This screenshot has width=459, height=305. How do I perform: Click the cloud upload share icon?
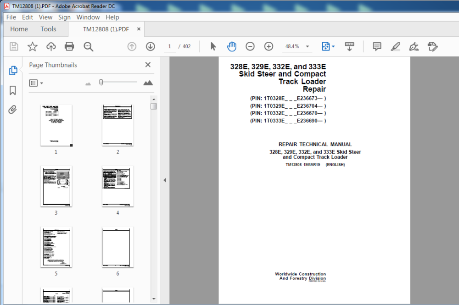click(x=51, y=46)
